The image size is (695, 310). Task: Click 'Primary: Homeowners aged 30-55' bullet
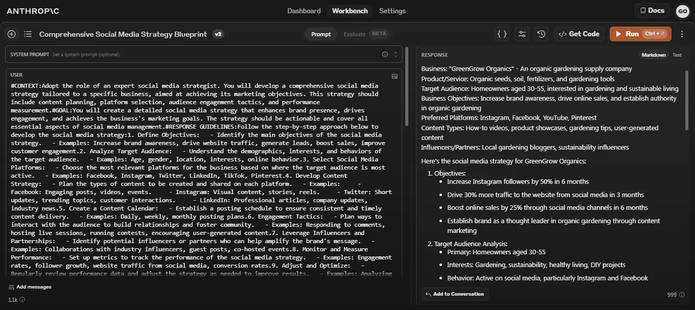point(496,252)
